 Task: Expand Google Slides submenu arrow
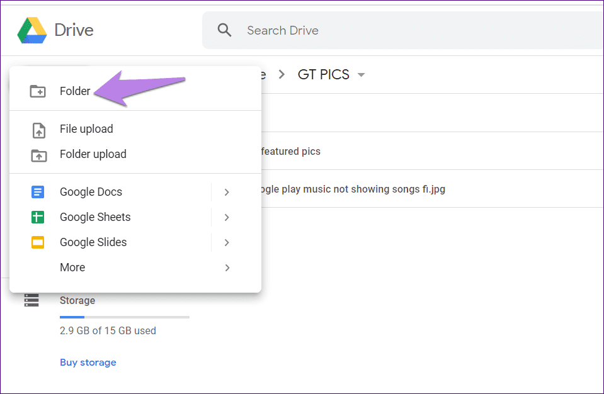[x=227, y=242]
